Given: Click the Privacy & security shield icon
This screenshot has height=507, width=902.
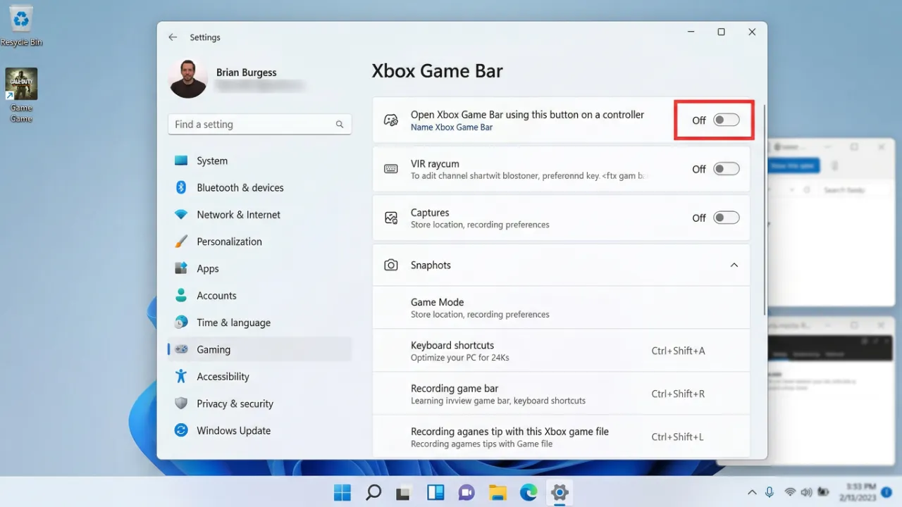Looking at the screenshot, I should [x=181, y=403].
